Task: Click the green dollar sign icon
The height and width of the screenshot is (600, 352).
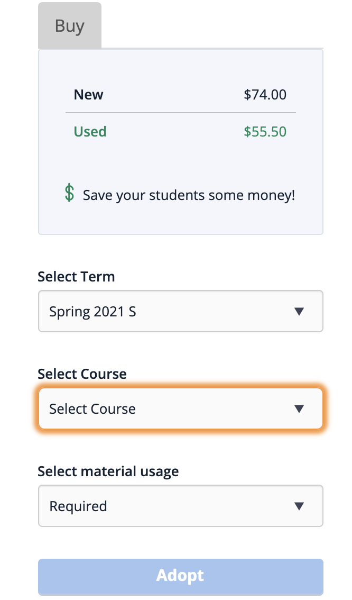Action: (69, 194)
